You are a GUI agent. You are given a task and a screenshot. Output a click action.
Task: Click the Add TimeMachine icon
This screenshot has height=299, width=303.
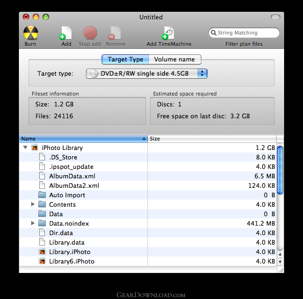[x=168, y=33]
